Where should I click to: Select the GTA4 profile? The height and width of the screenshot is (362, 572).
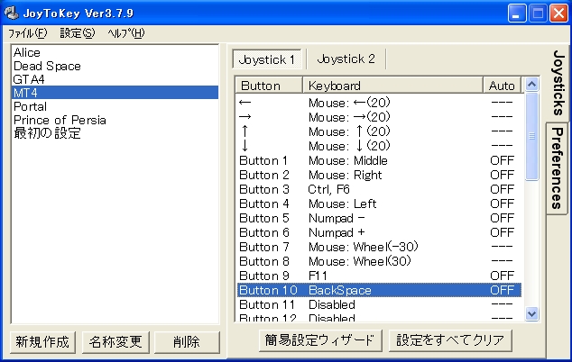(115, 79)
